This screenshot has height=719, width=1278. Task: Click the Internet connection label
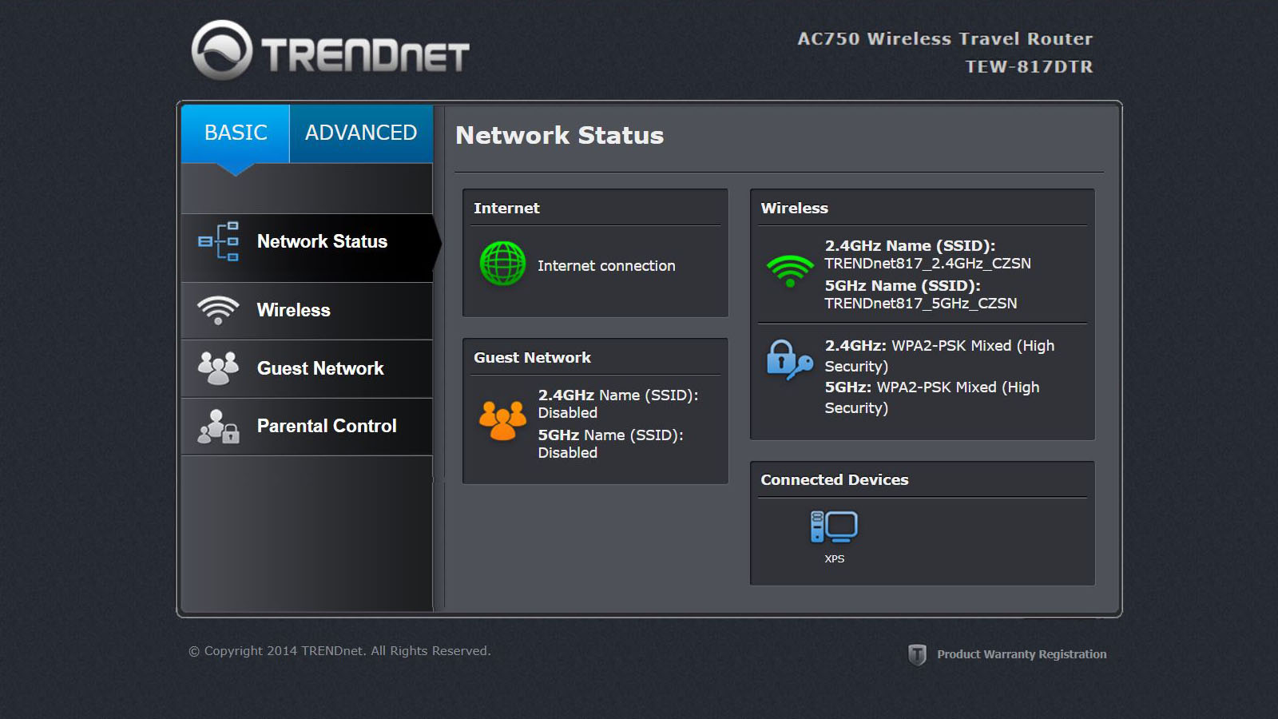pos(606,266)
